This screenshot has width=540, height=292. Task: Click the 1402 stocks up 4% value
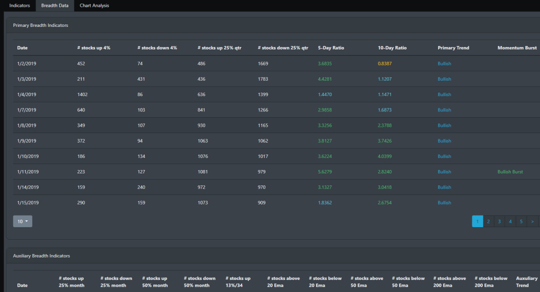click(82, 95)
